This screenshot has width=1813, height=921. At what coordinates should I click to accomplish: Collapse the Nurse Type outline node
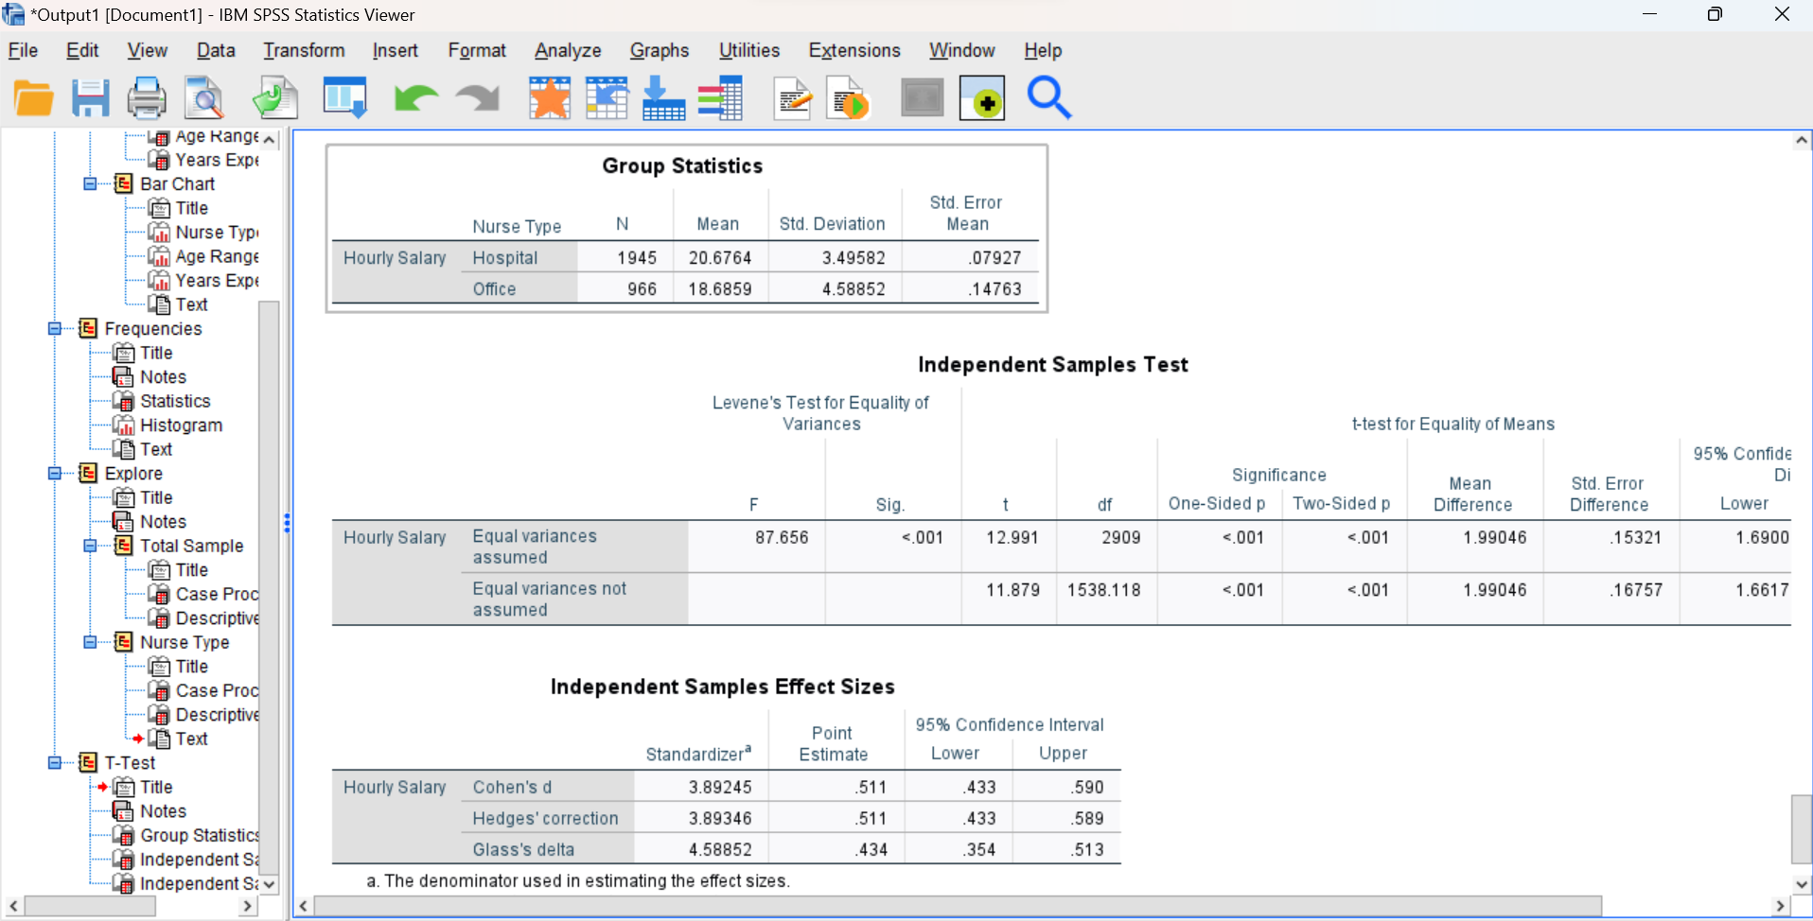pyautogui.click(x=91, y=642)
